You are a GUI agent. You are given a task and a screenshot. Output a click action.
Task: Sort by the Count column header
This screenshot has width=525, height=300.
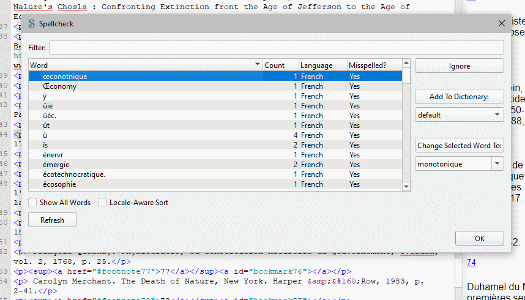(x=280, y=66)
